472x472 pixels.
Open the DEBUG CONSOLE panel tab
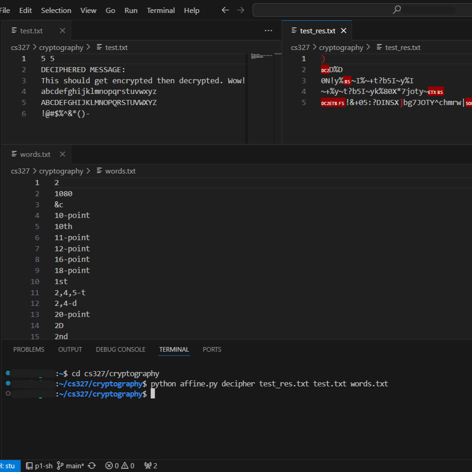(x=120, y=349)
